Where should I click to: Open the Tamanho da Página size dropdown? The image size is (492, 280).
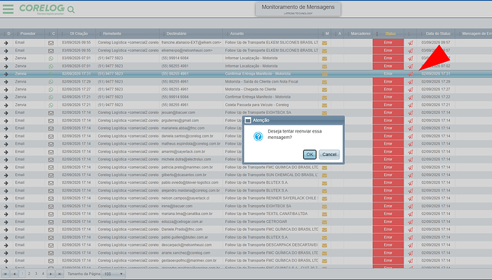[113, 274]
